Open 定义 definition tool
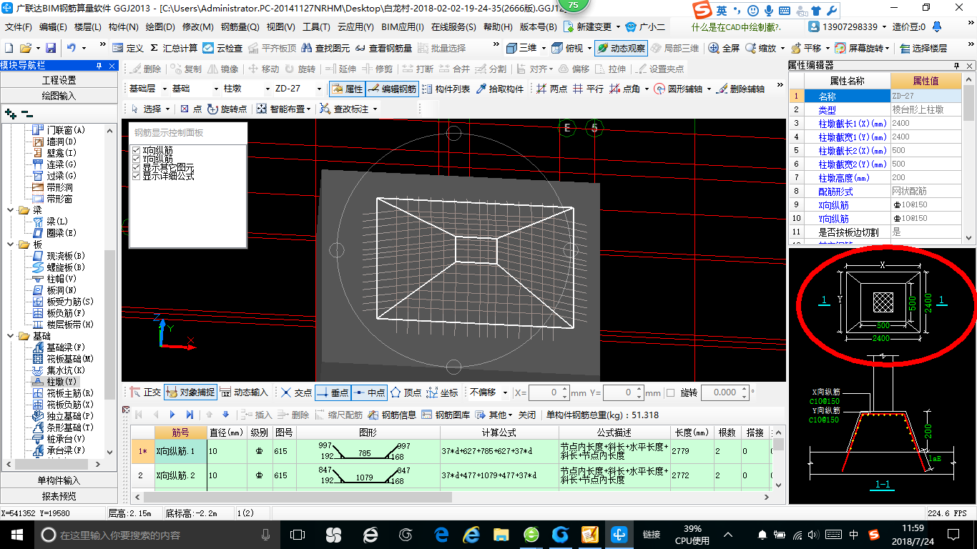Viewport: 977px width, 549px height. tap(128, 48)
